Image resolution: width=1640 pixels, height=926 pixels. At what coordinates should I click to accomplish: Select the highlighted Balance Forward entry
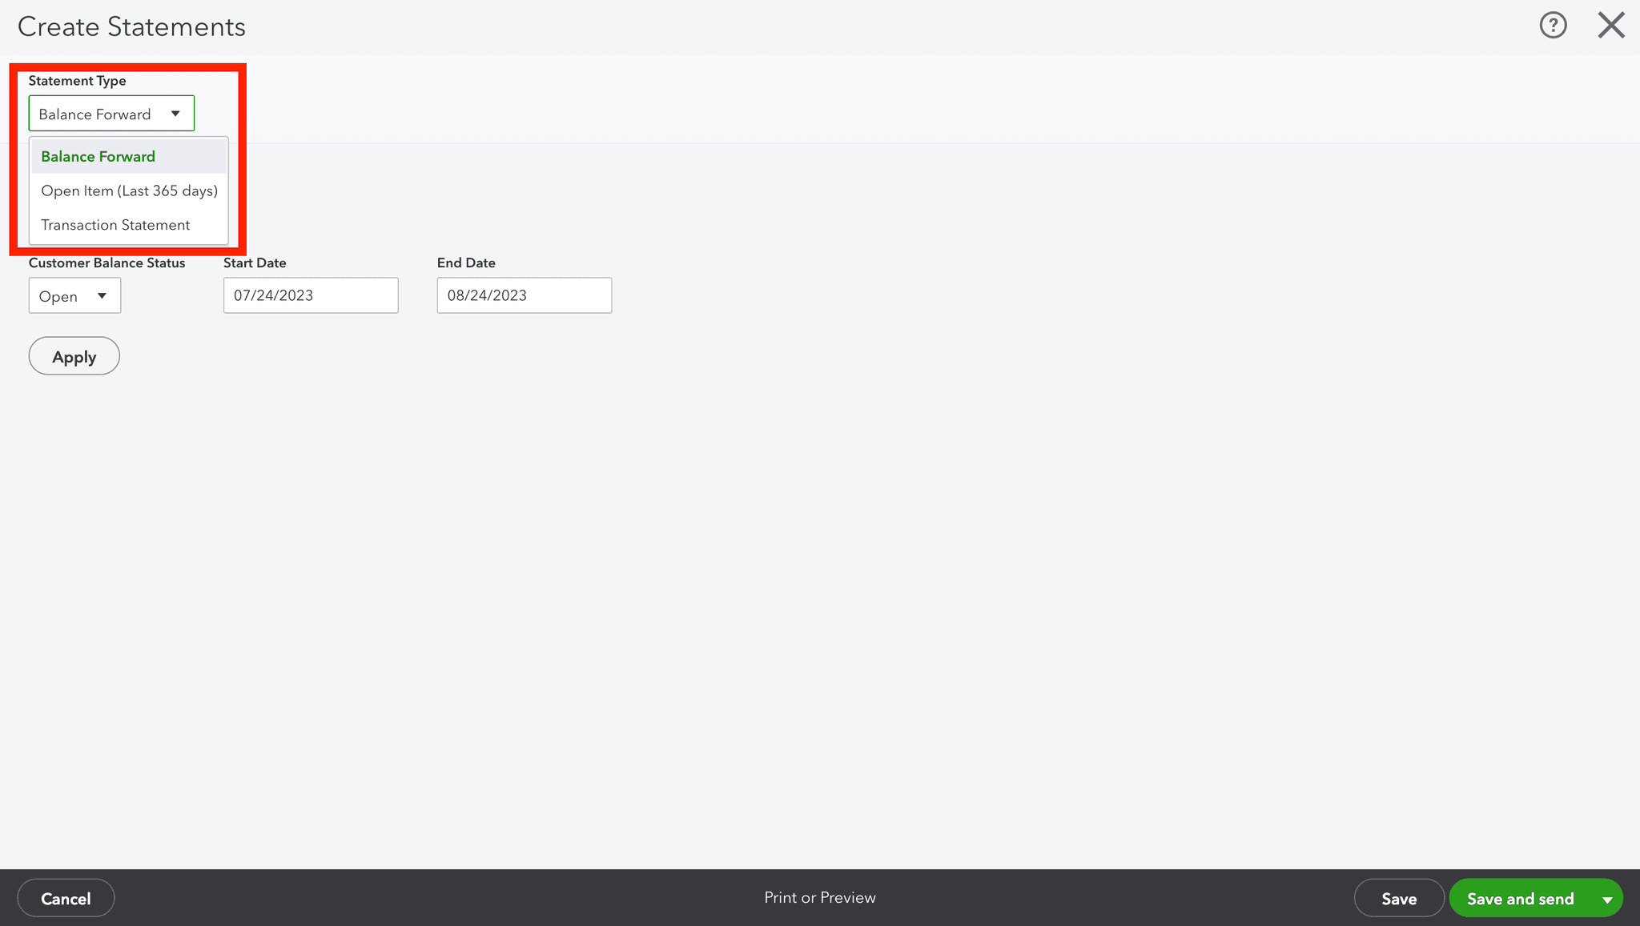click(98, 156)
